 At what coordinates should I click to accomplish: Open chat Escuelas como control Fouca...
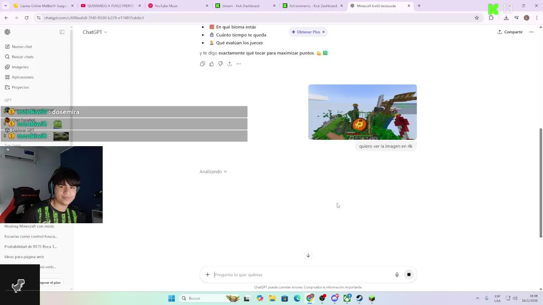tap(31, 236)
